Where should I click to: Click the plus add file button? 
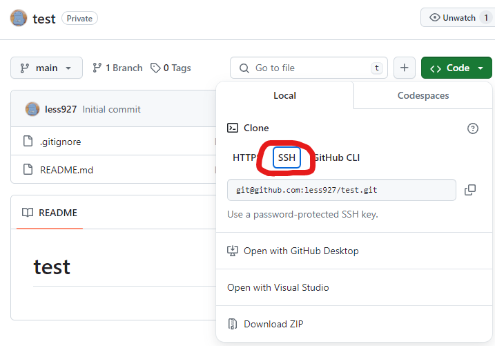pos(405,68)
